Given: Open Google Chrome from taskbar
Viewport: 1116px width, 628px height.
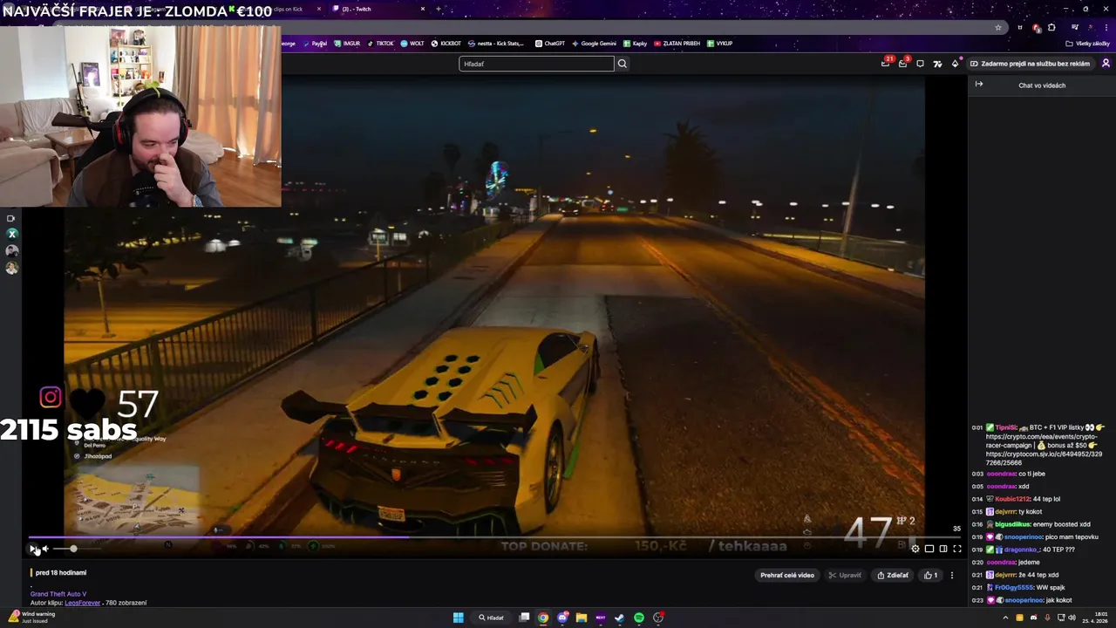Looking at the screenshot, I should click(543, 618).
